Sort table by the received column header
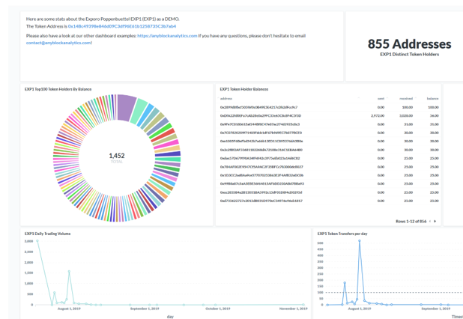Image resolution: width=463 pixels, height=319 pixels. click(406, 99)
